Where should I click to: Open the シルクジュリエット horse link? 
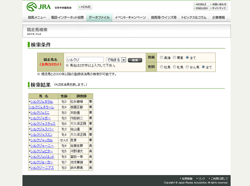[42, 157]
